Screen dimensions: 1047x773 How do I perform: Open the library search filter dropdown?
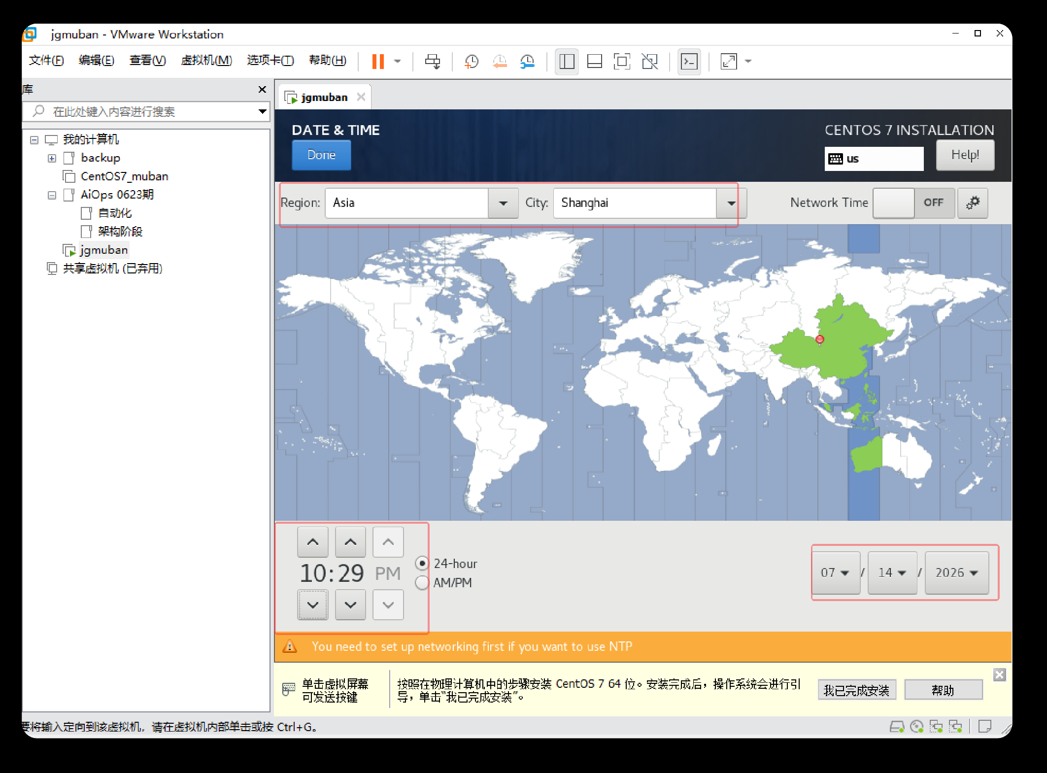(263, 112)
